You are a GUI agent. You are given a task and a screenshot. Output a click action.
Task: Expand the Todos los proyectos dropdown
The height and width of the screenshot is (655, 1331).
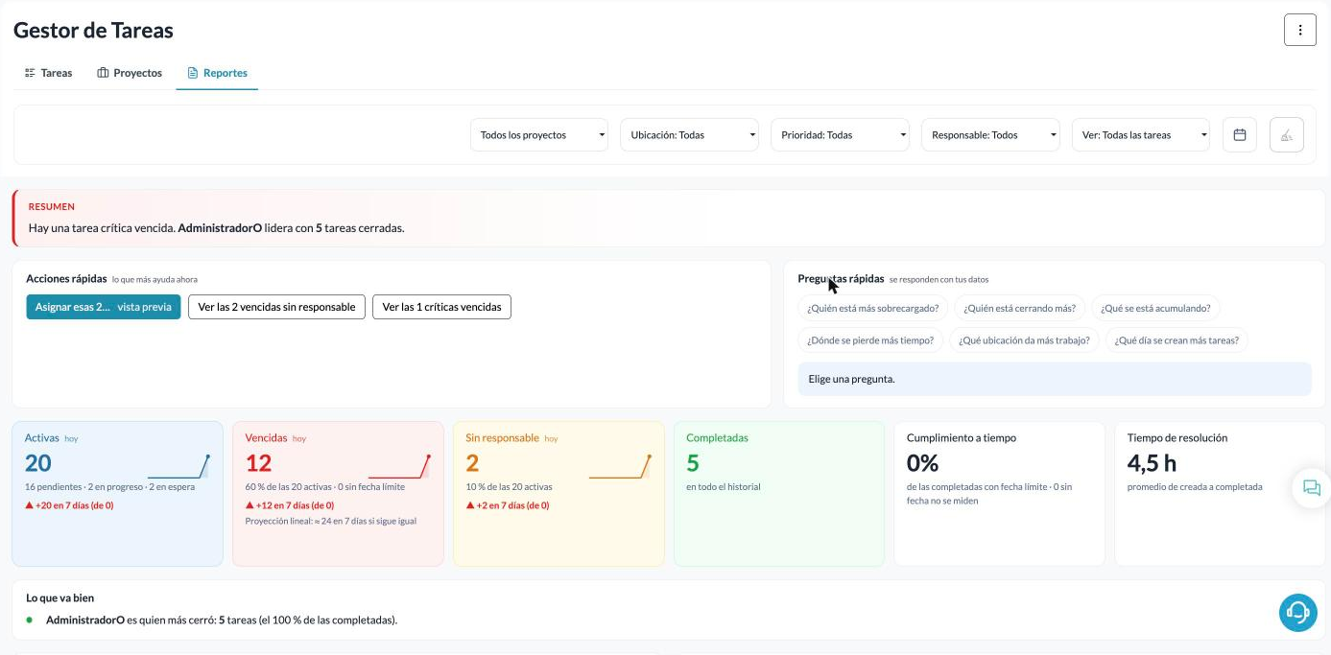coord(538,135)
